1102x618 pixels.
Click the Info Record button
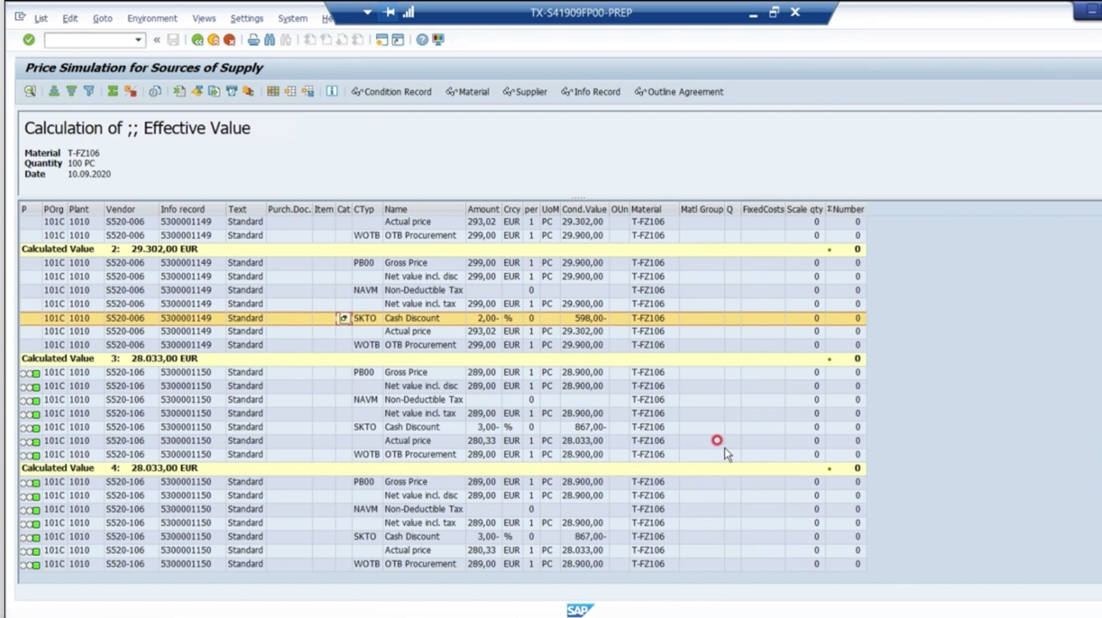[591, 92]
